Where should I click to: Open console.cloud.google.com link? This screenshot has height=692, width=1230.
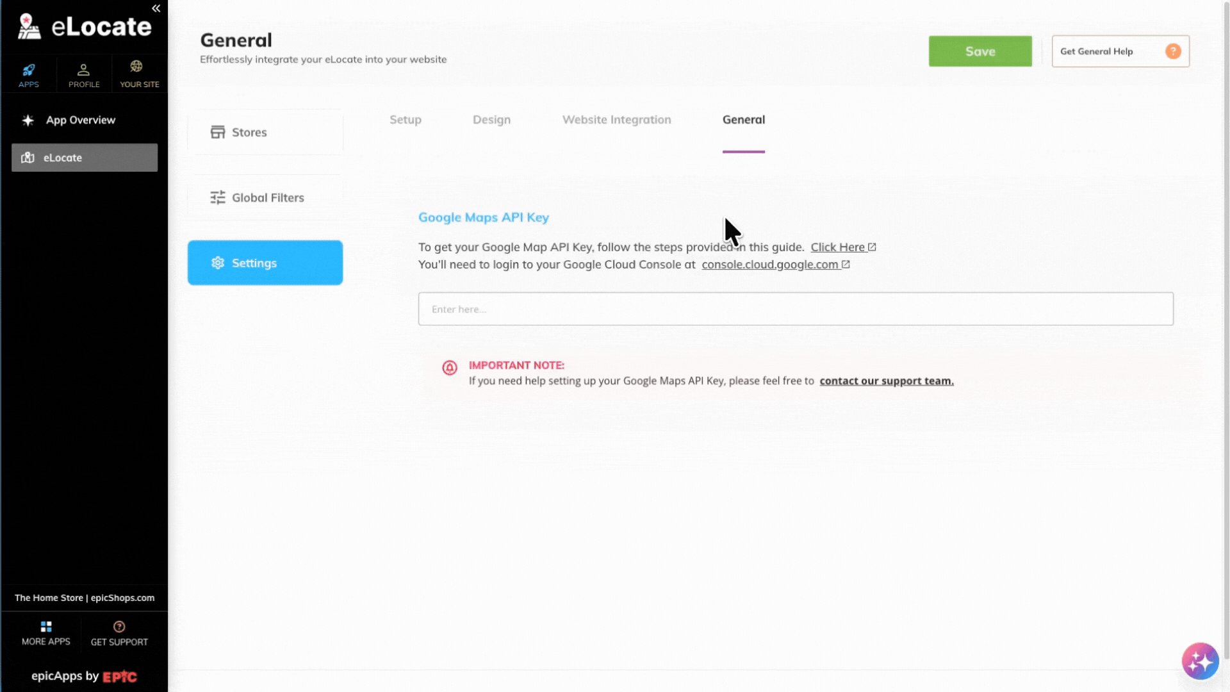click(x=776, y=265)
